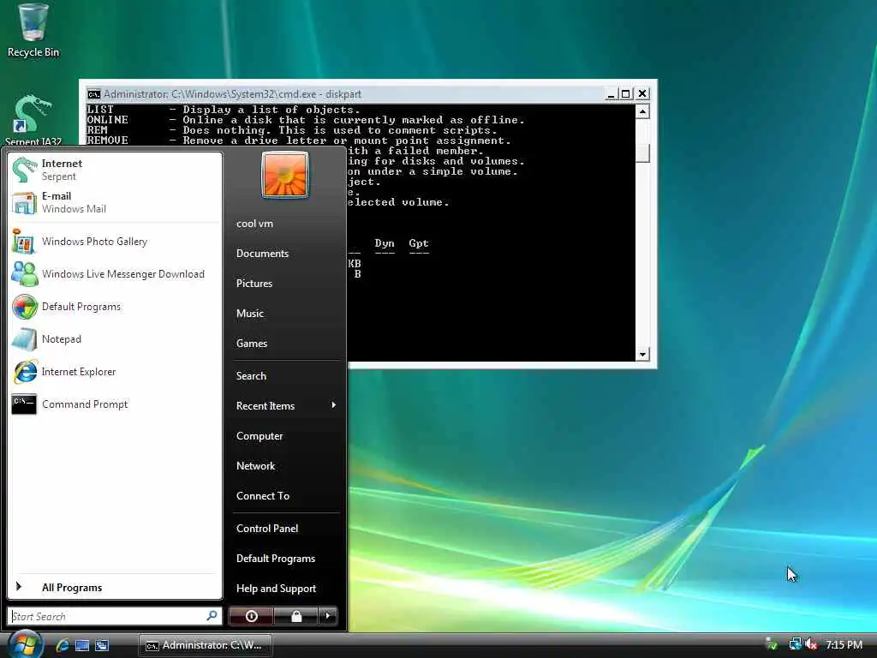
Task: Launch Internet Explorer from Quick Launch
Action: click(63, 645)
